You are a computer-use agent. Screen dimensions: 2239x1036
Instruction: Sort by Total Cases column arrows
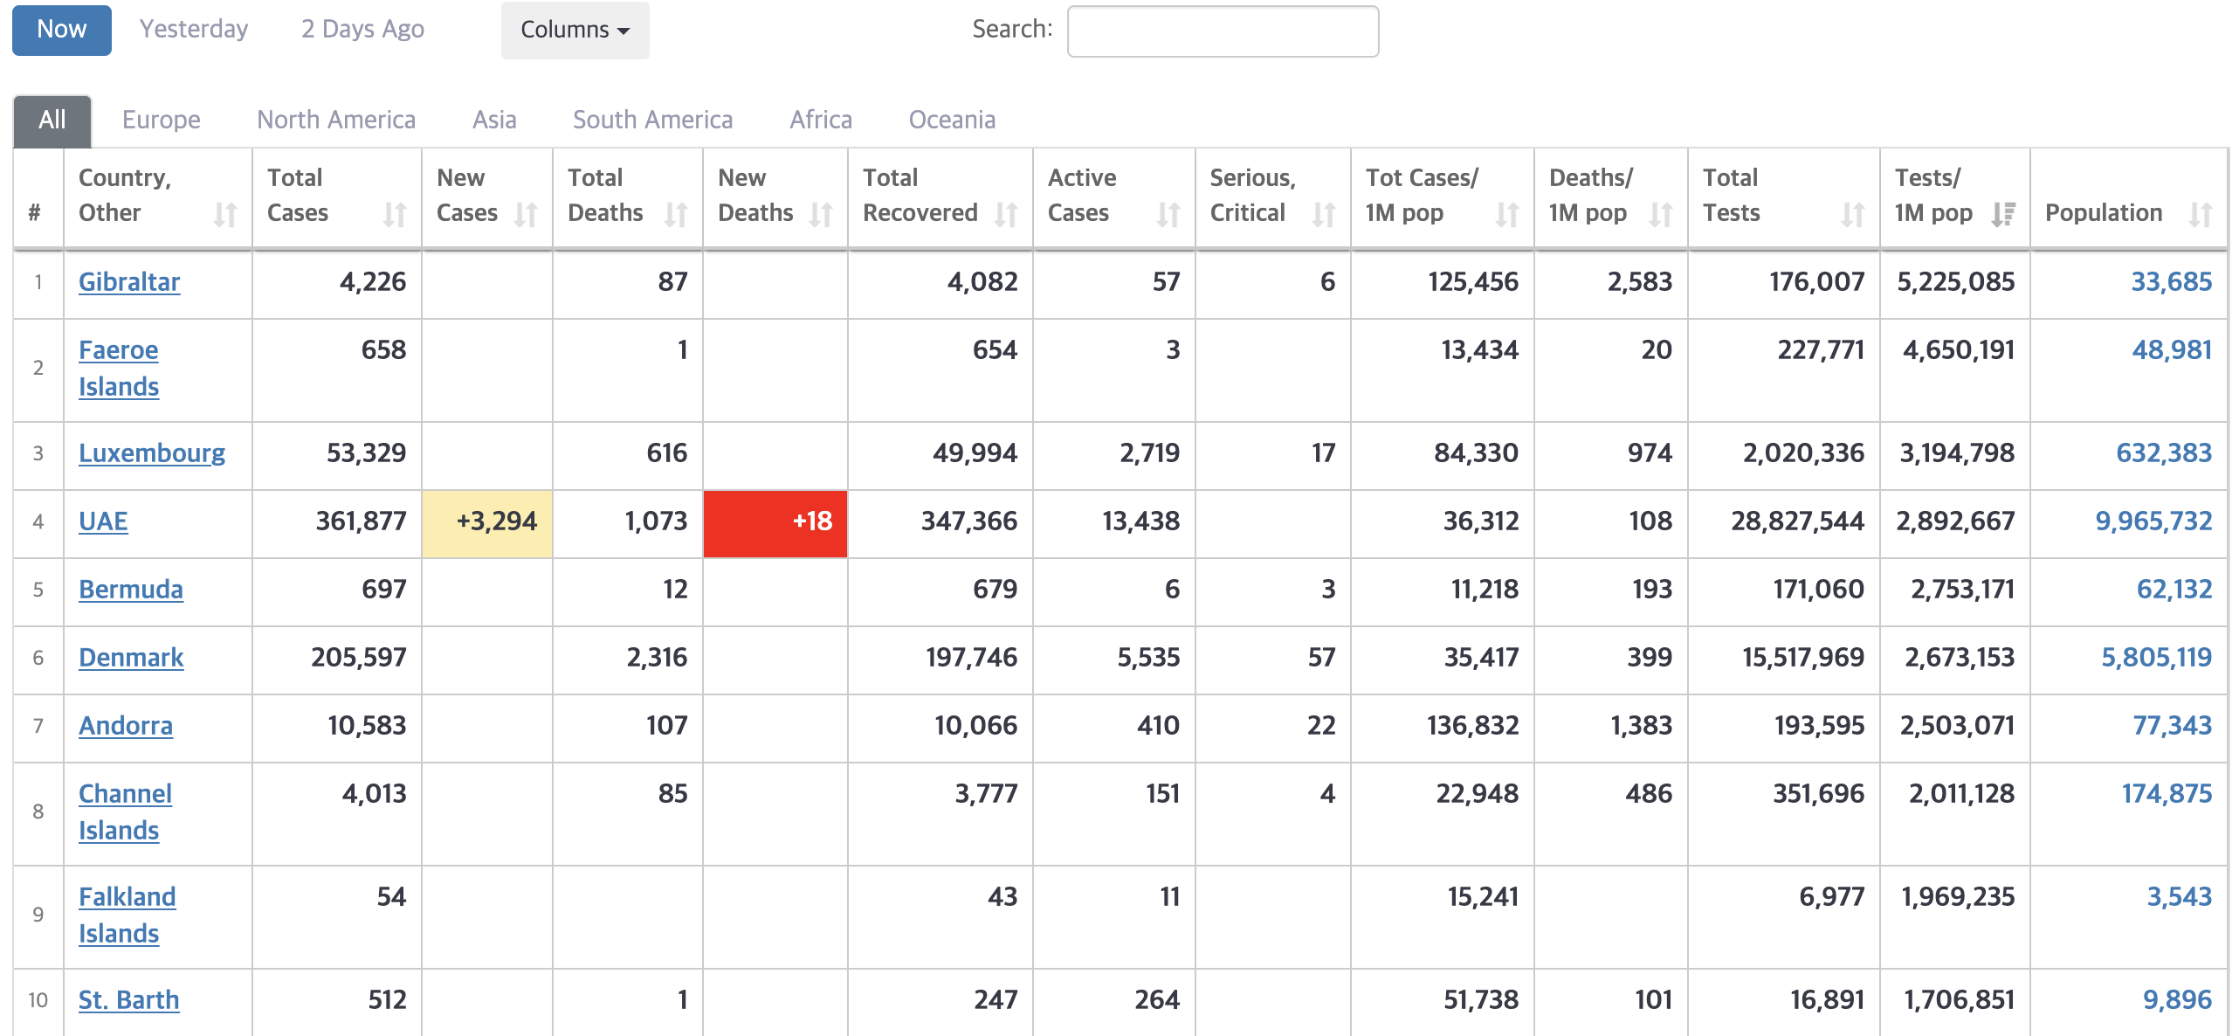[395, 214]
